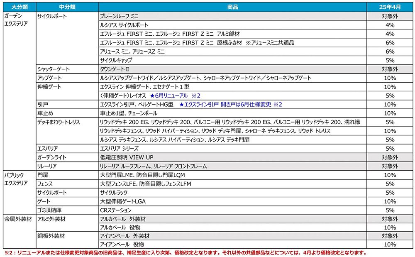Image resolution: width=415 pixels, height=257 pixels.
Task: Click the "対象外" value for 低電圧照明 VIEW UP
Action: 390,157
